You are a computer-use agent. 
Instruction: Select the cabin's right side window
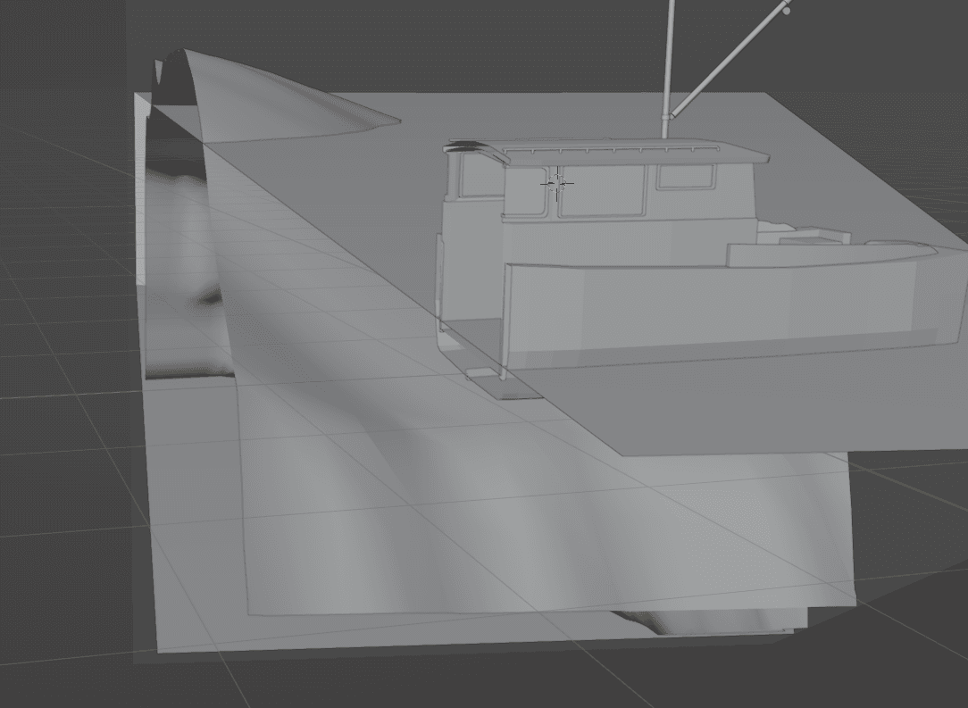687,177
